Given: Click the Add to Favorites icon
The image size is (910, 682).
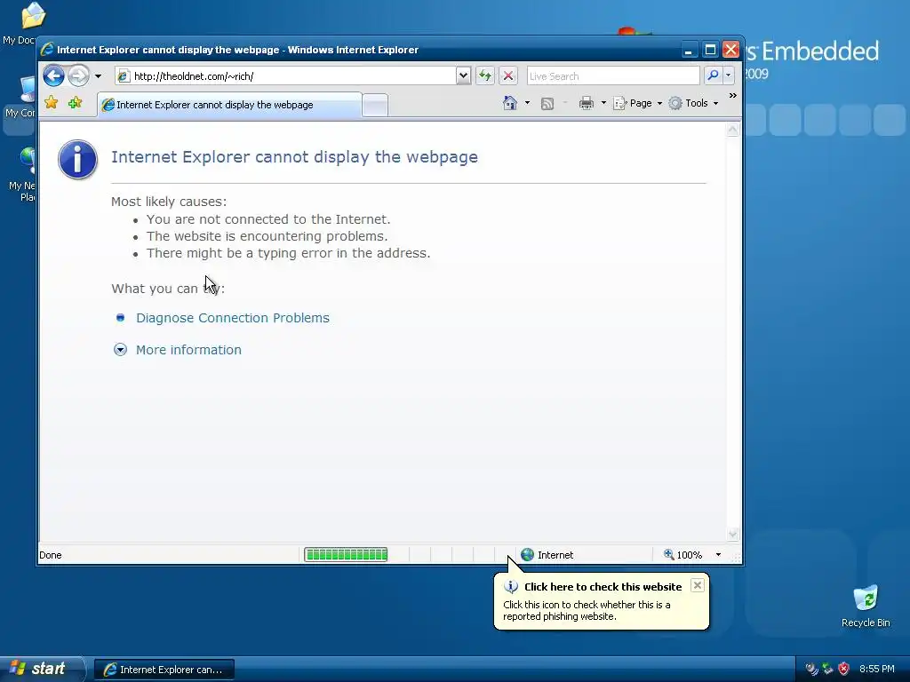Looking at the screenshot, I should coord(75,103).
